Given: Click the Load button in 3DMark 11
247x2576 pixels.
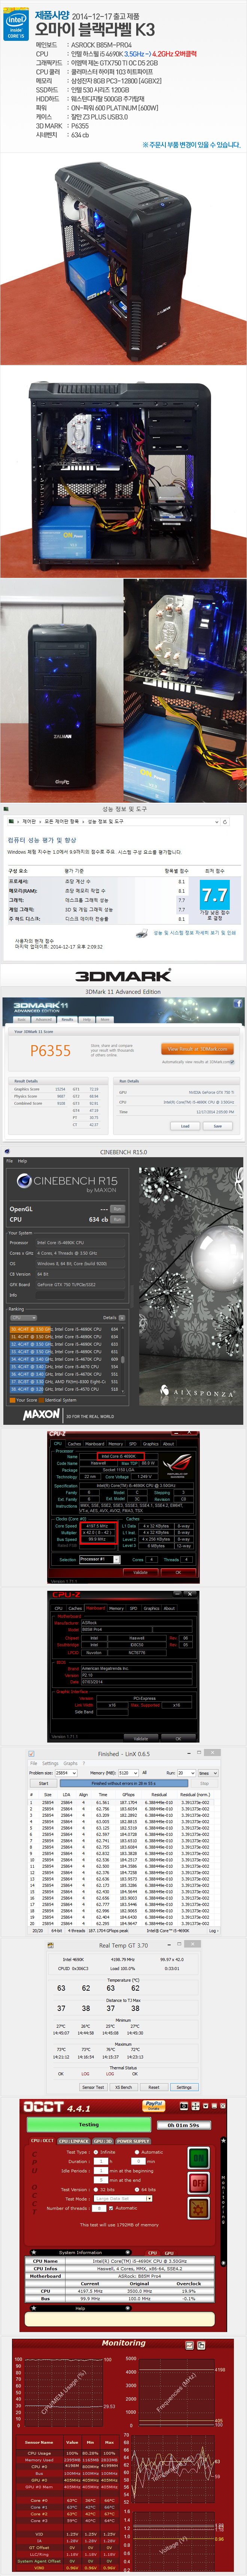Looking at the screenshot, I should [185, 1126].
